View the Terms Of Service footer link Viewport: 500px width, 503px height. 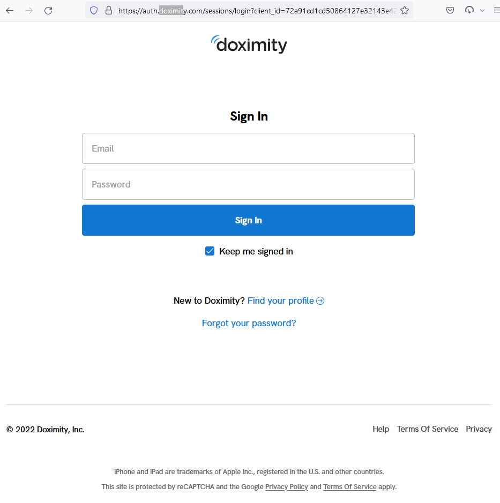point(427,429)
